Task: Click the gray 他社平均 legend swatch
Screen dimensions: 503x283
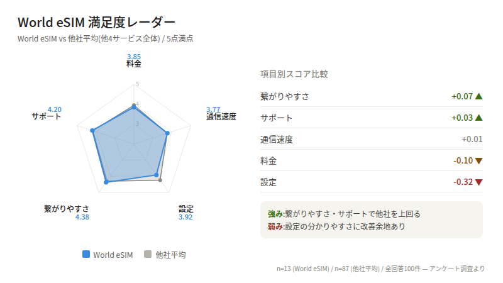Action: tap(148, 255)
